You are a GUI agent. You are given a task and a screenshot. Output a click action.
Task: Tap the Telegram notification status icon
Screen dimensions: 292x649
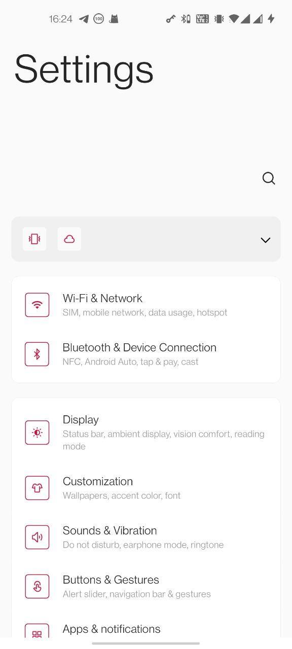click(84, 19)
